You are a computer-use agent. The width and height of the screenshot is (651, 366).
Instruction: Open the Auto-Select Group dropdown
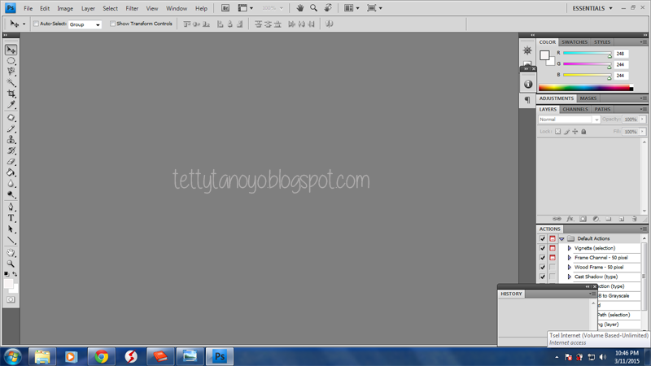(x=85, y=24)
